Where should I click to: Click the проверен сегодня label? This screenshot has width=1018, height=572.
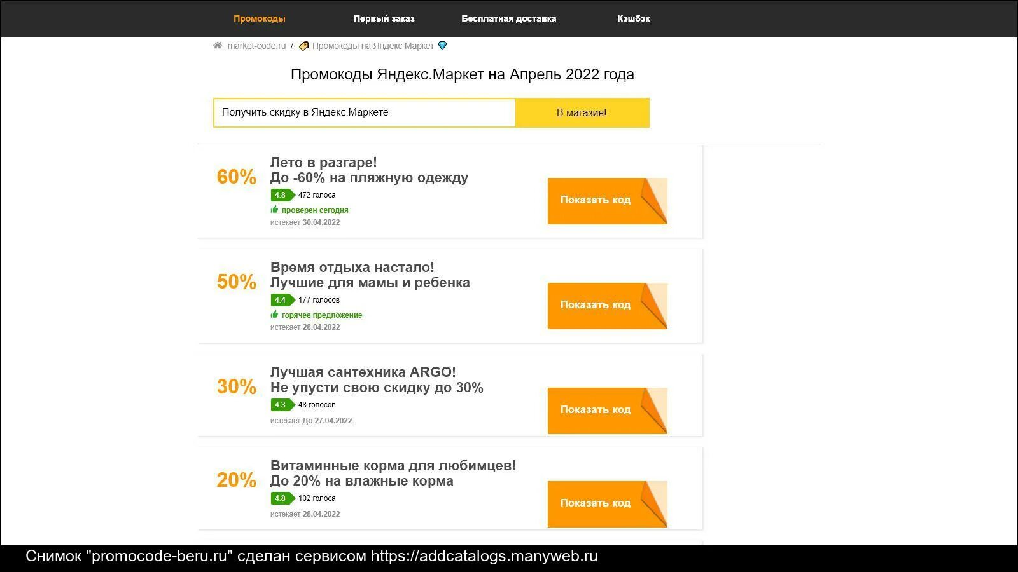[315, 210]
